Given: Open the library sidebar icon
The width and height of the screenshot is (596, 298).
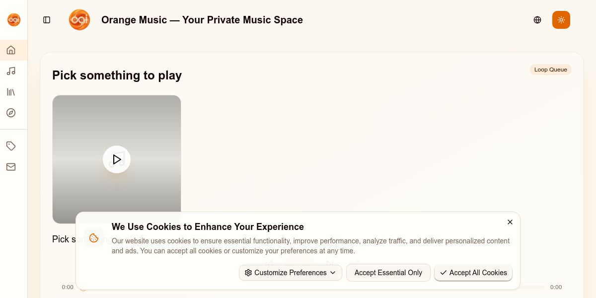Looking at the screenshot, I should 11,92.
